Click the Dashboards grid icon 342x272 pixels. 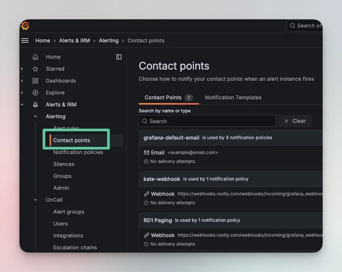tap(35, 81)
